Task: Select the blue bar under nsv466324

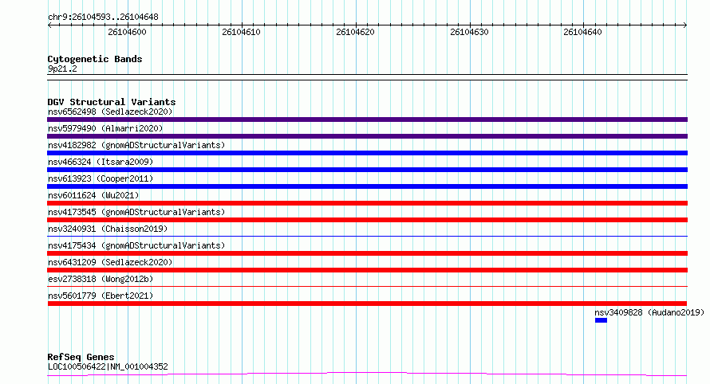Action: point(367,170)
